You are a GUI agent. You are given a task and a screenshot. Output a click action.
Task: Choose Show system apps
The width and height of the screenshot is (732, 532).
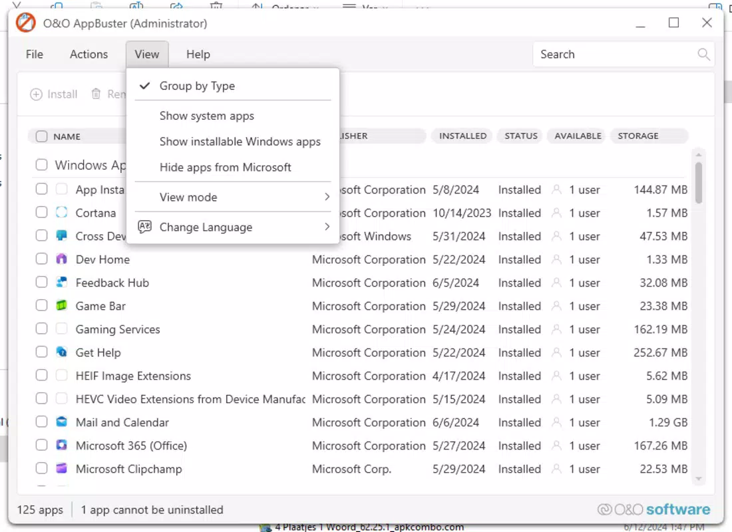(233, 116)
